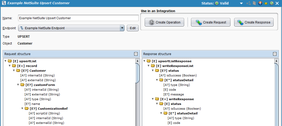Collapse the writeResponseList tree node
This screenshot has width=282, height=126.
coord(149,66)
